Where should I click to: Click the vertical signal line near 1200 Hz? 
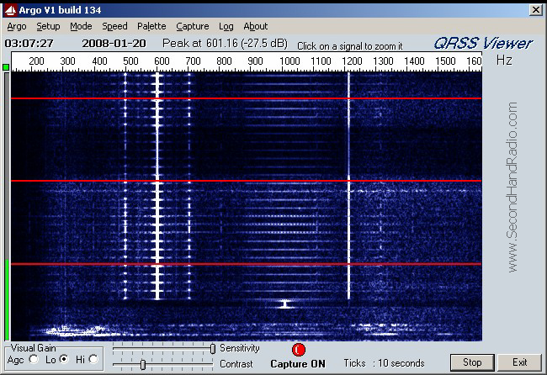point(348,186)
